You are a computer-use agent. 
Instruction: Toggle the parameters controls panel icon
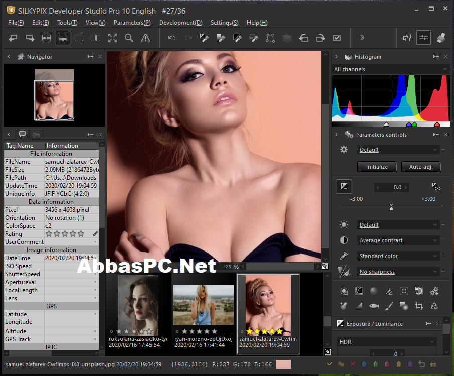423,38
